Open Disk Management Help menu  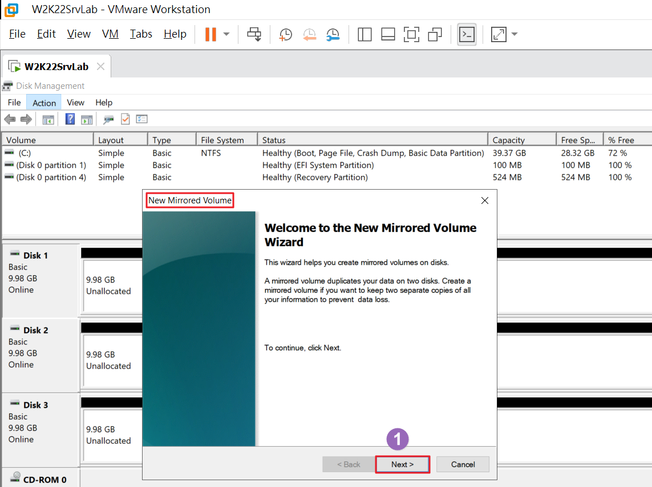[104, 103]
